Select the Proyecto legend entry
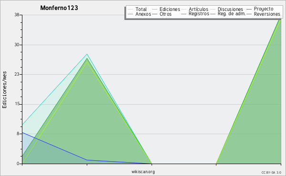This screenshot has width=286, height=176. 264,9
